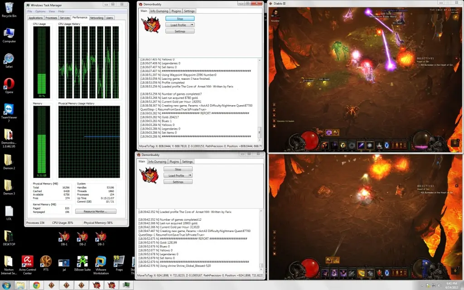Open the Opera browser desktop icon
464x290 pixels.
9,84
